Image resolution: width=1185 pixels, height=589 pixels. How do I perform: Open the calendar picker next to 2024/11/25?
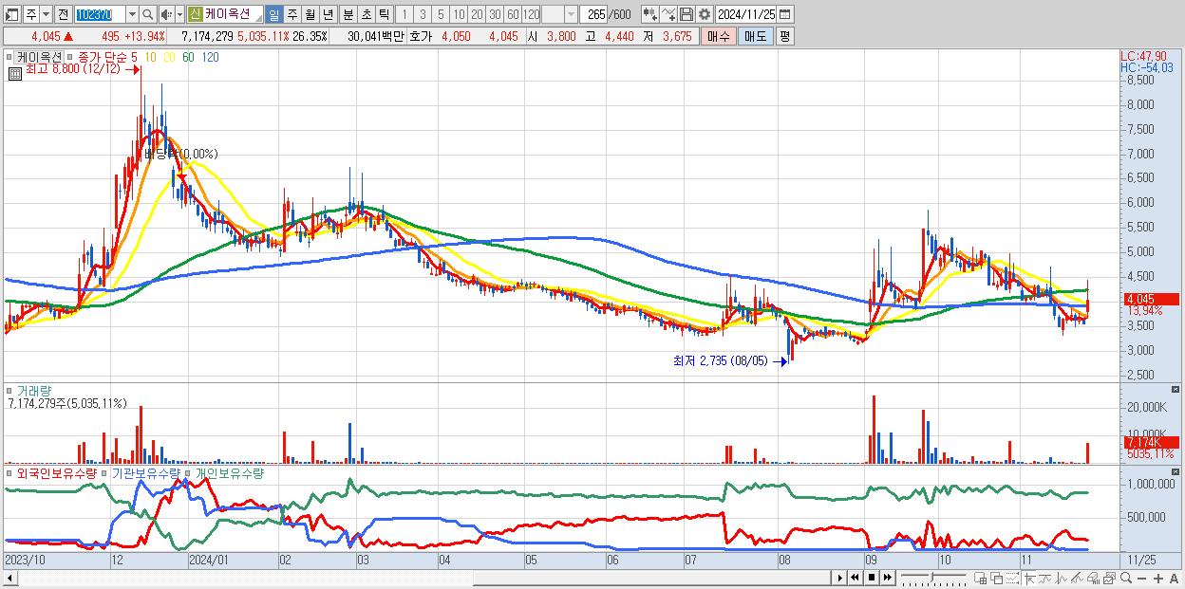click(x=786, y=14)
